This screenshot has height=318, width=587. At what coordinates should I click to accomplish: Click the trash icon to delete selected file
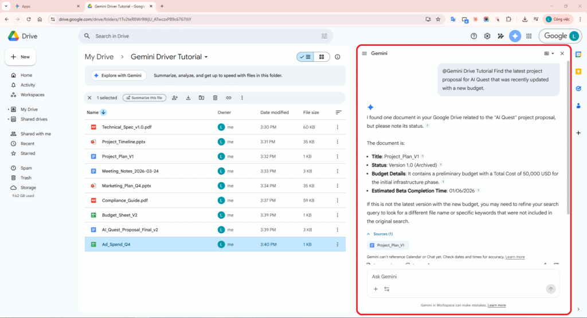215,98
